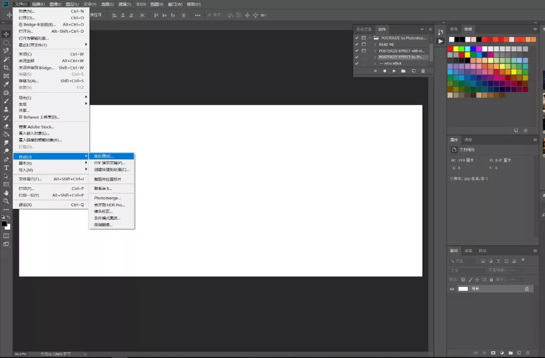545x358 pixels.
Task: Switch to the 历史记录 tab
Action: tap(363, 29)
